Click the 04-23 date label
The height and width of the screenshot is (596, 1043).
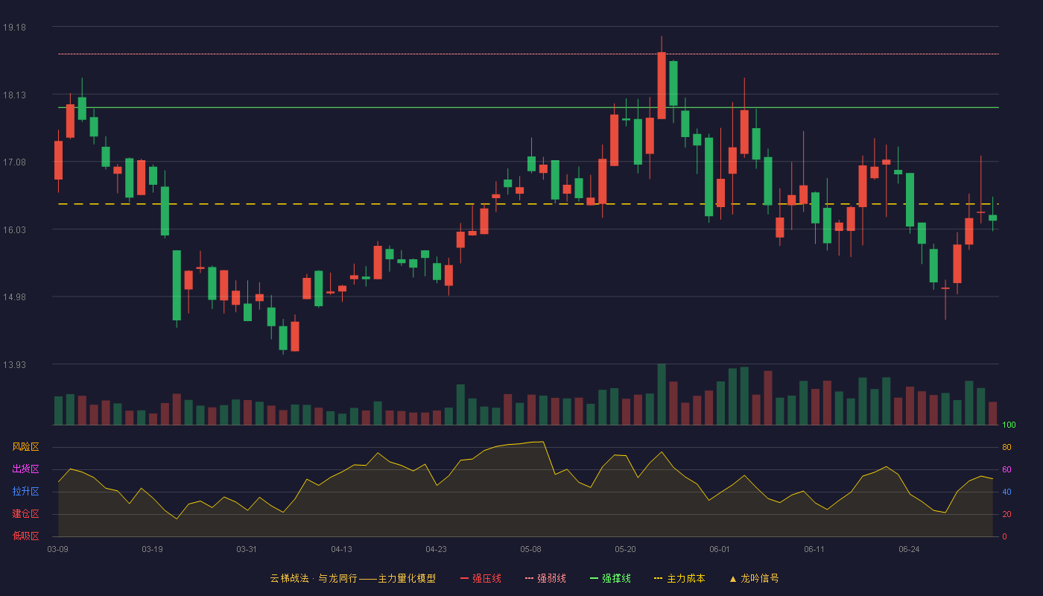pos(436,549)
